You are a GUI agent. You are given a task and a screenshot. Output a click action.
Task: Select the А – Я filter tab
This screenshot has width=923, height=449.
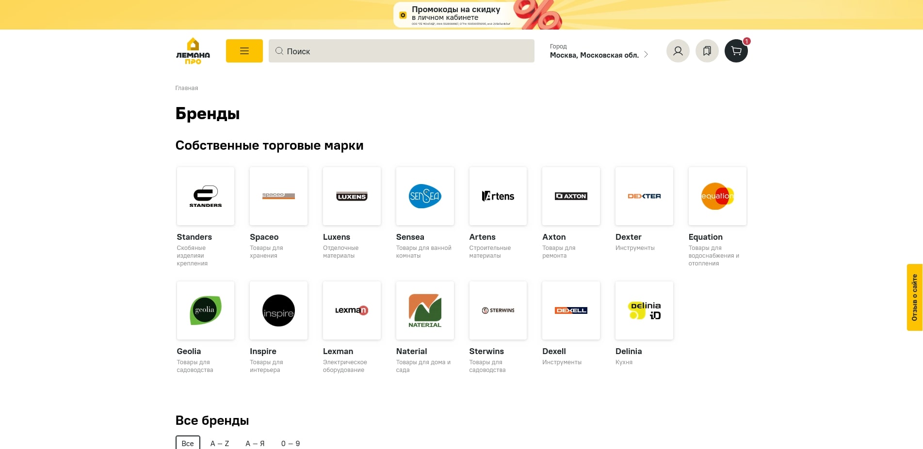(255, 443)
